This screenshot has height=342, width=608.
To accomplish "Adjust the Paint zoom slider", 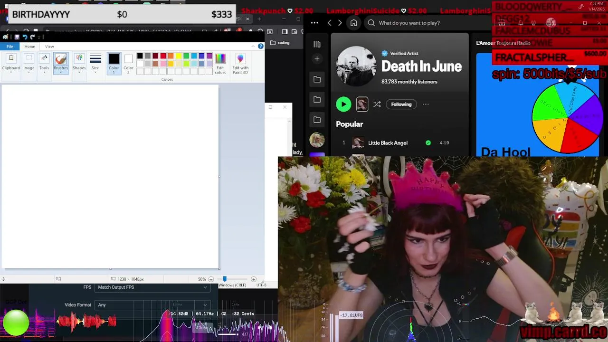I will click(225, 279).
